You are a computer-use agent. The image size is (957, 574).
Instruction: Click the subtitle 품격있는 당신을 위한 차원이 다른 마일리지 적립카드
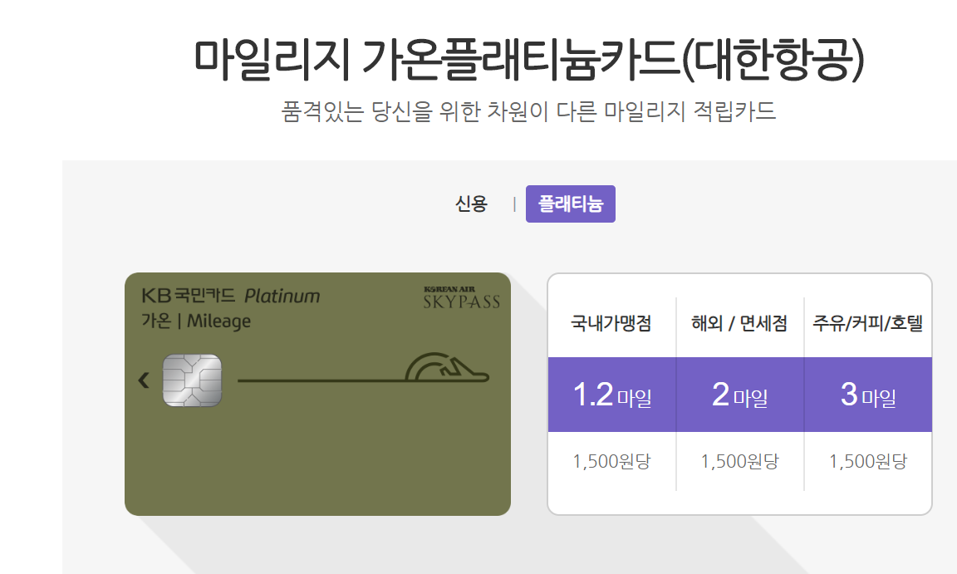(x=528, y=111)
